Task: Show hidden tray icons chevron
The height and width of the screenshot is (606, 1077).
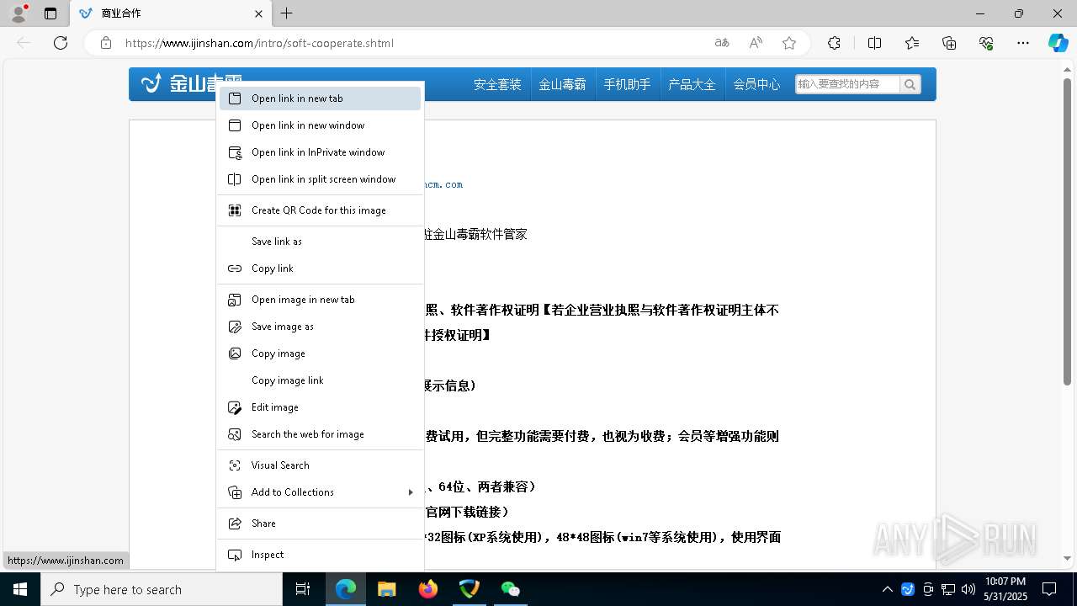Action: click(887, 589)
